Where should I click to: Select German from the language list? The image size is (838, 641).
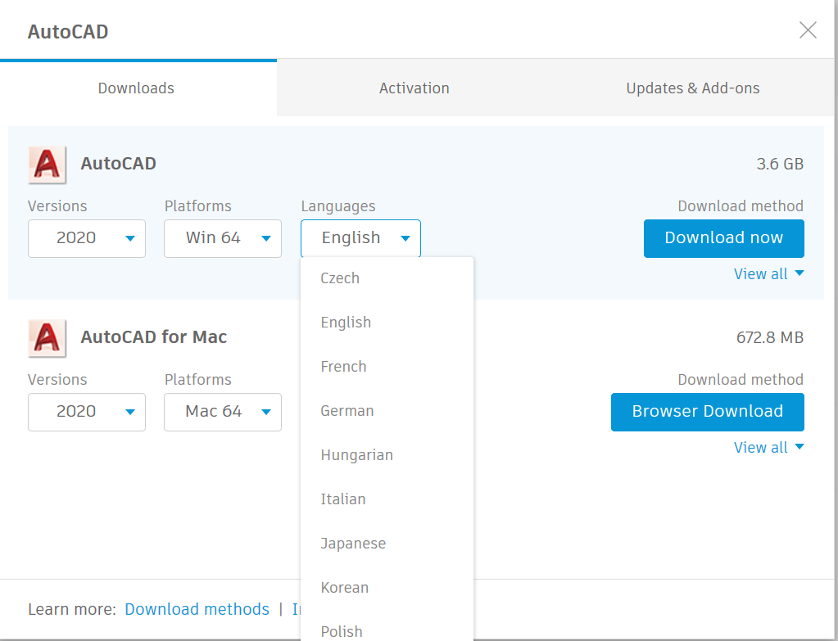coord(347,410)
